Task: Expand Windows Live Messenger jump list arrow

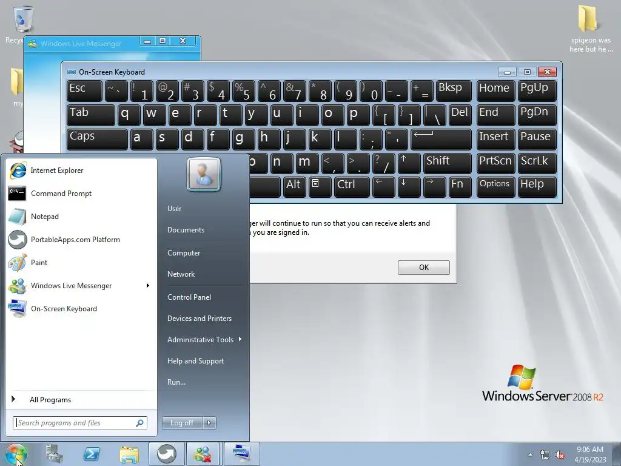Action: (148, 286)
